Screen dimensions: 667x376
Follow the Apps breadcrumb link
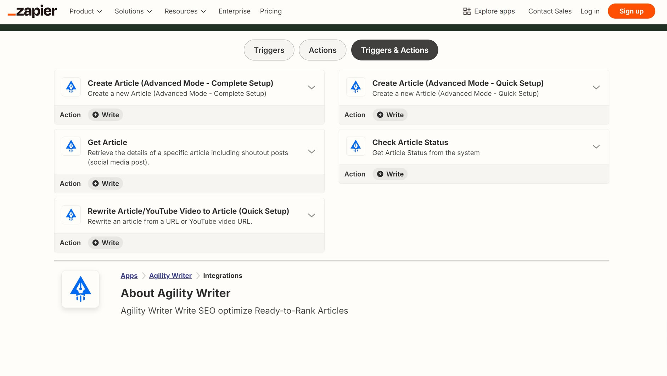click(x=129, y=276)
